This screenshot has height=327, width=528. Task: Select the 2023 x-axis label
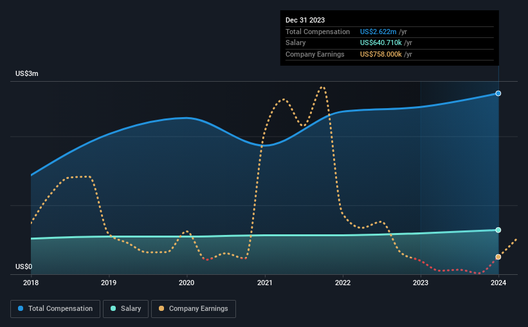421,283
